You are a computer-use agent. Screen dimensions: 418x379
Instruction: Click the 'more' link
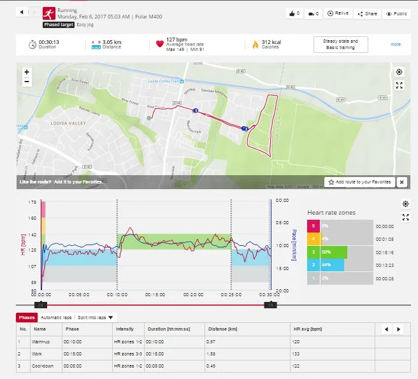coord(396,45)
